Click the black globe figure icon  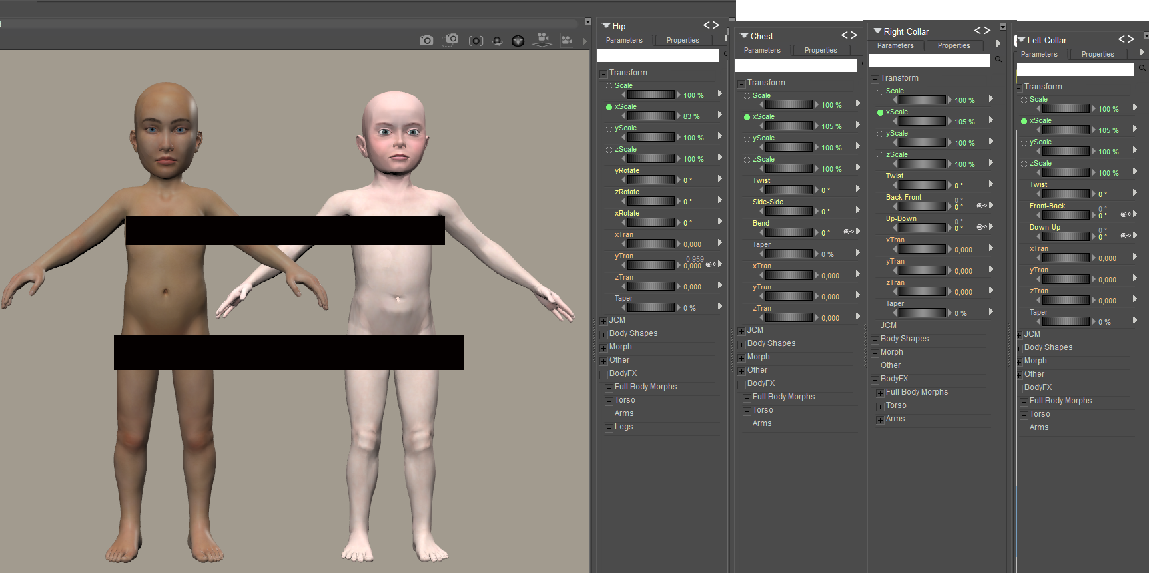[518, 41]
